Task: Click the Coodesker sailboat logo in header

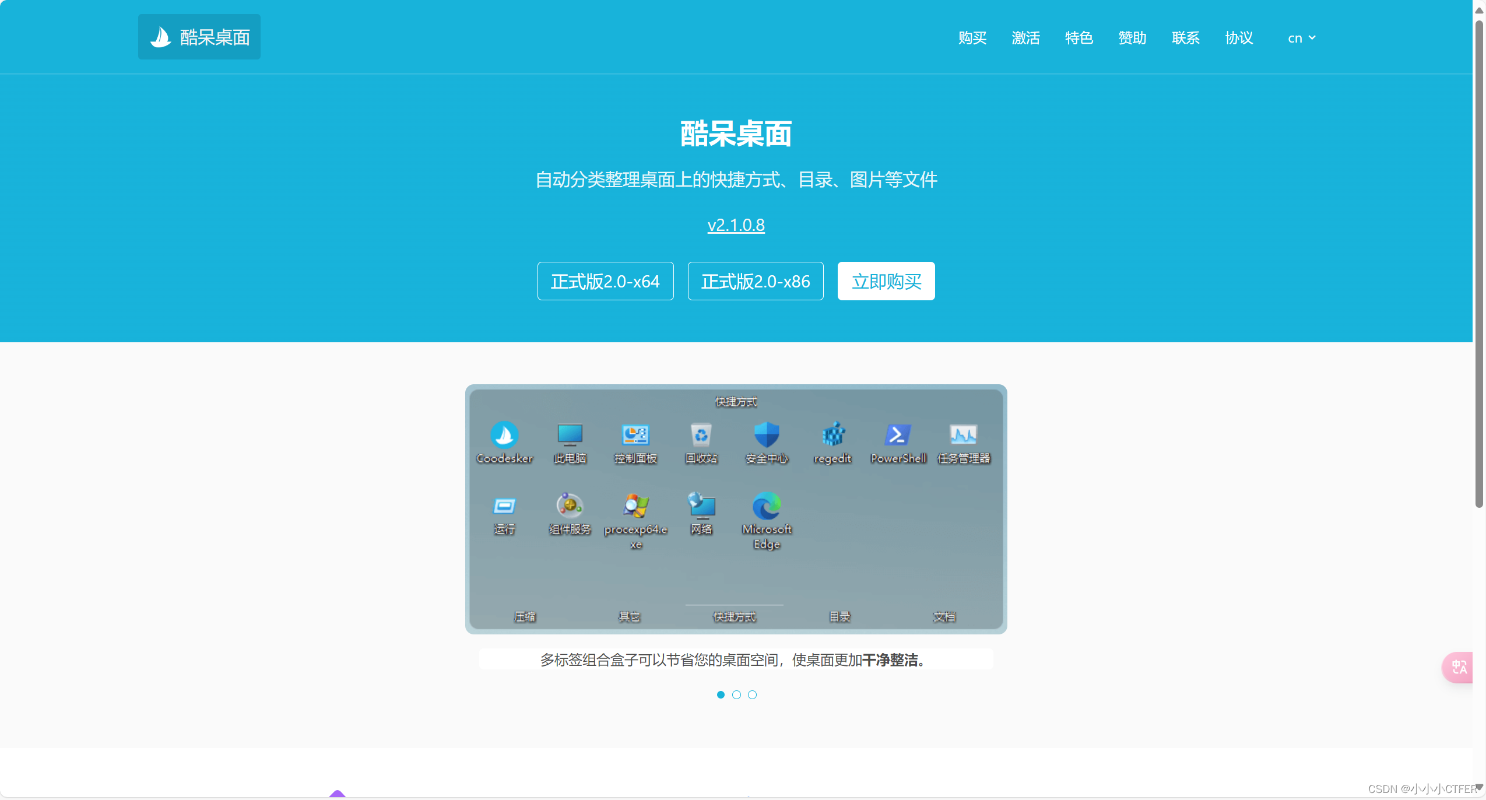Action: click(160, 37)
